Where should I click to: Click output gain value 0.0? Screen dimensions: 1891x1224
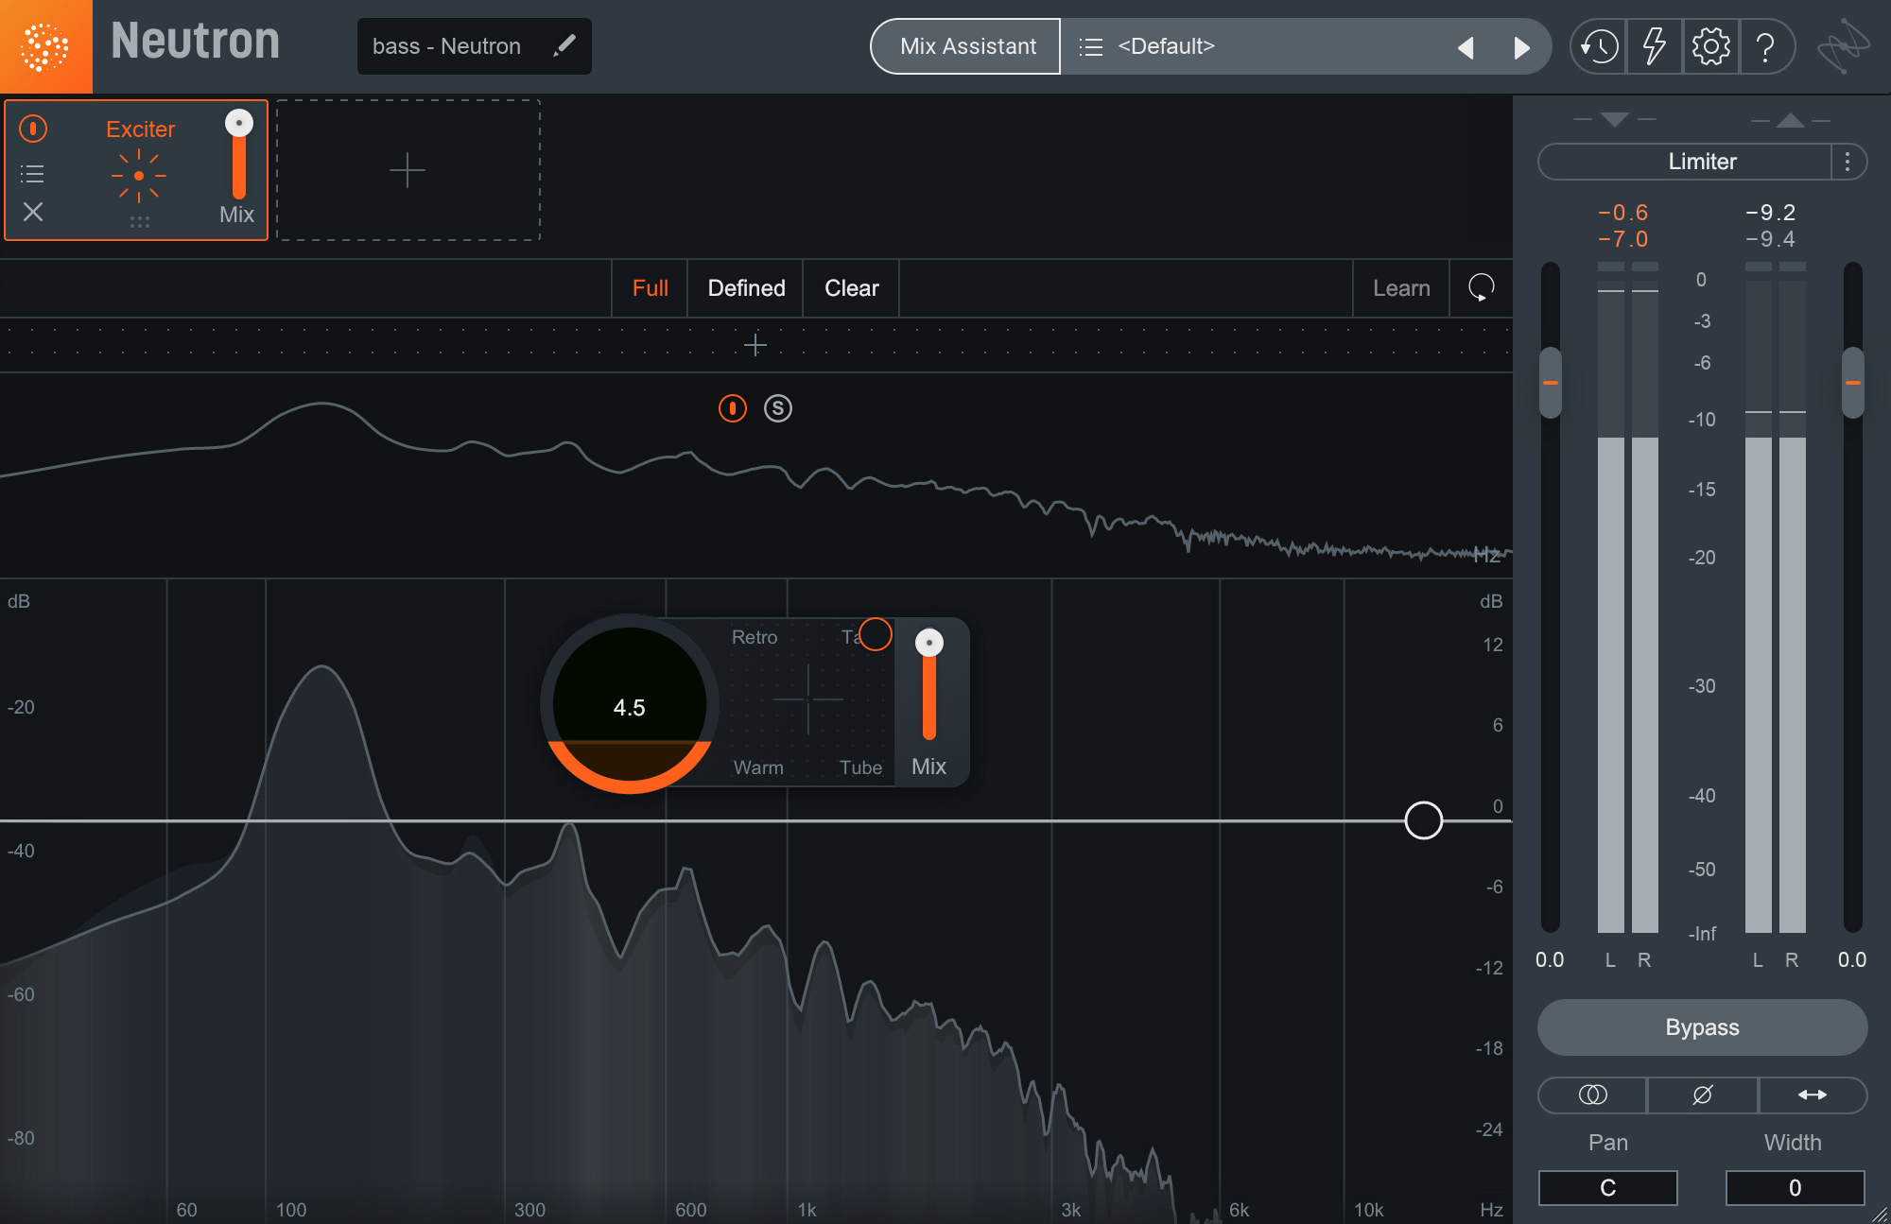[1852, 960]
